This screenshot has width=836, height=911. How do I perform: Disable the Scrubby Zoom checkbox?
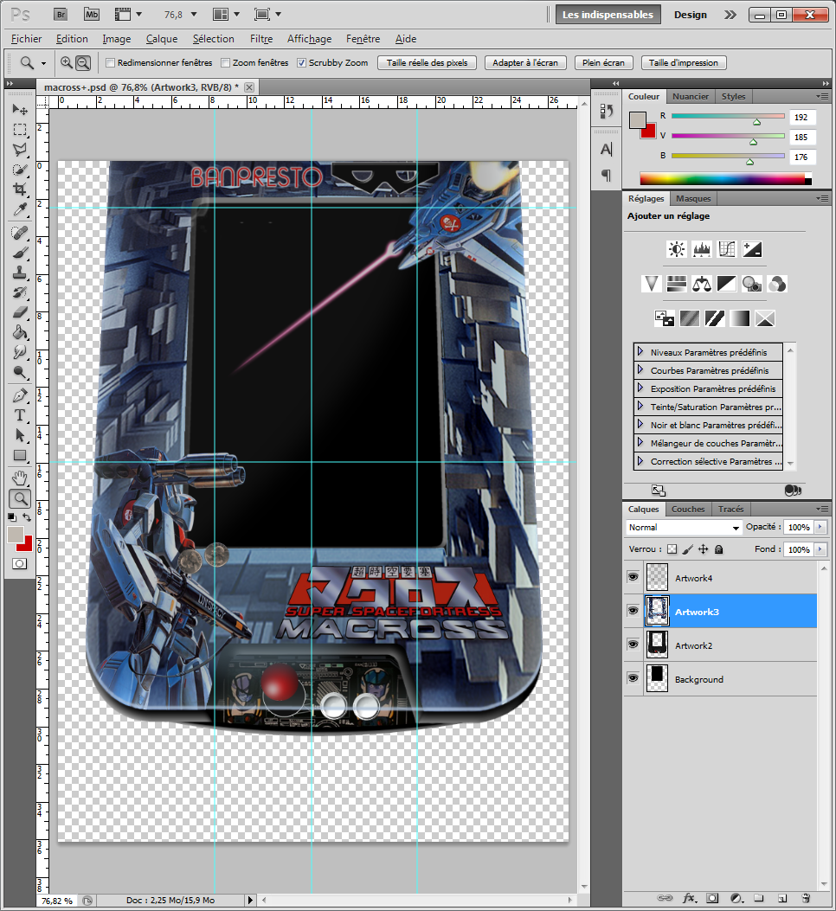301,61
